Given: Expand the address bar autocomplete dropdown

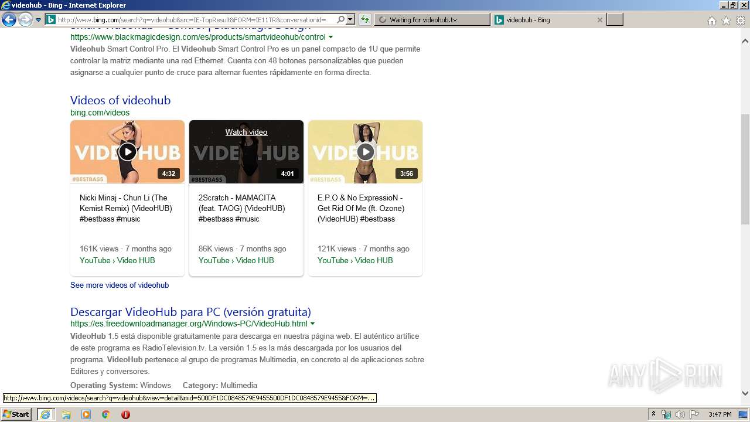Looking at the screenshot, I should point(350,20).
